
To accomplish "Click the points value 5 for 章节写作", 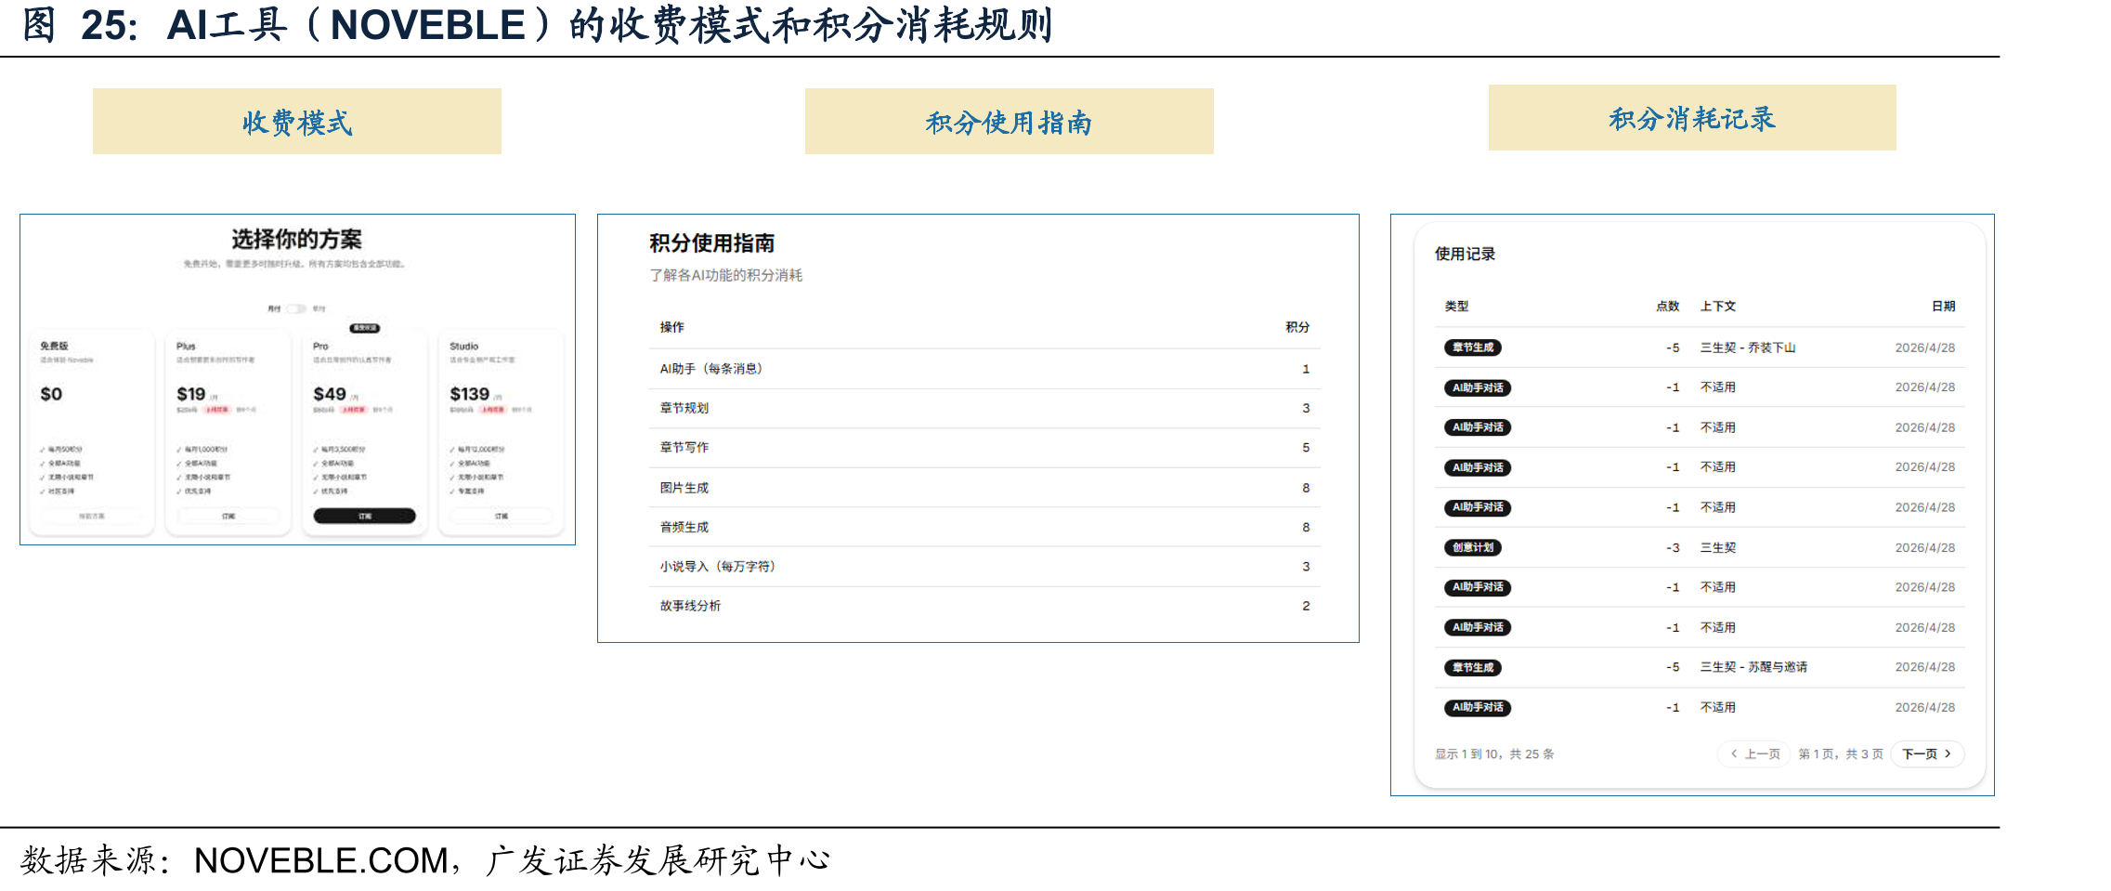I will (1306, 448).
